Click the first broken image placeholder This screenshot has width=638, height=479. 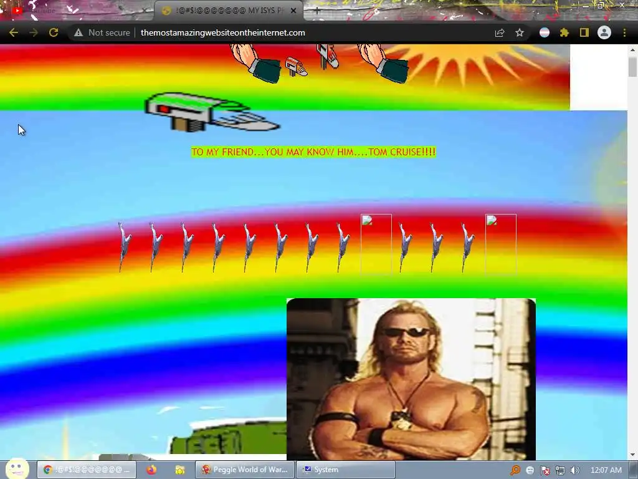click(x=376, y=244)
